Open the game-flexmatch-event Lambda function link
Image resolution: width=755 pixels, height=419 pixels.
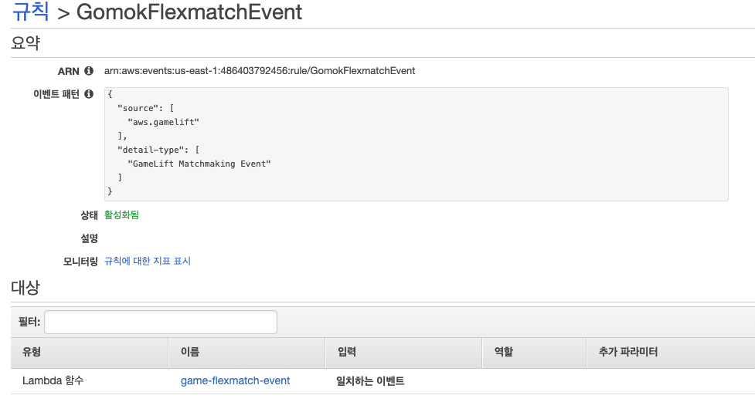click(235, 380)
